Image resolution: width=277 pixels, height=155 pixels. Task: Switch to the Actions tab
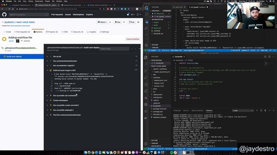(x=38, y=32)
